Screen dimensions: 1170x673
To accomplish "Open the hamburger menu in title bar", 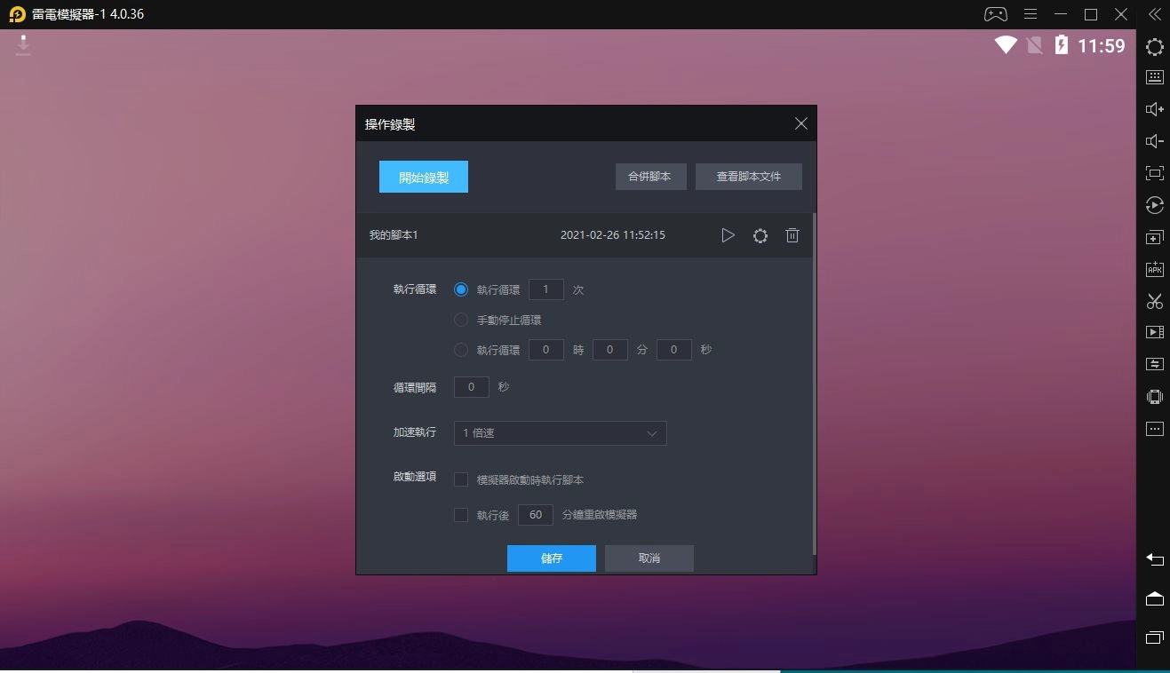I will pyautogui.click(x=1031, y=14).
